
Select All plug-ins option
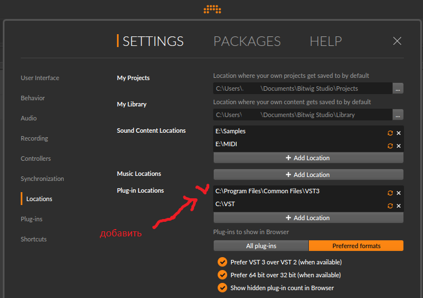point(261,246)
